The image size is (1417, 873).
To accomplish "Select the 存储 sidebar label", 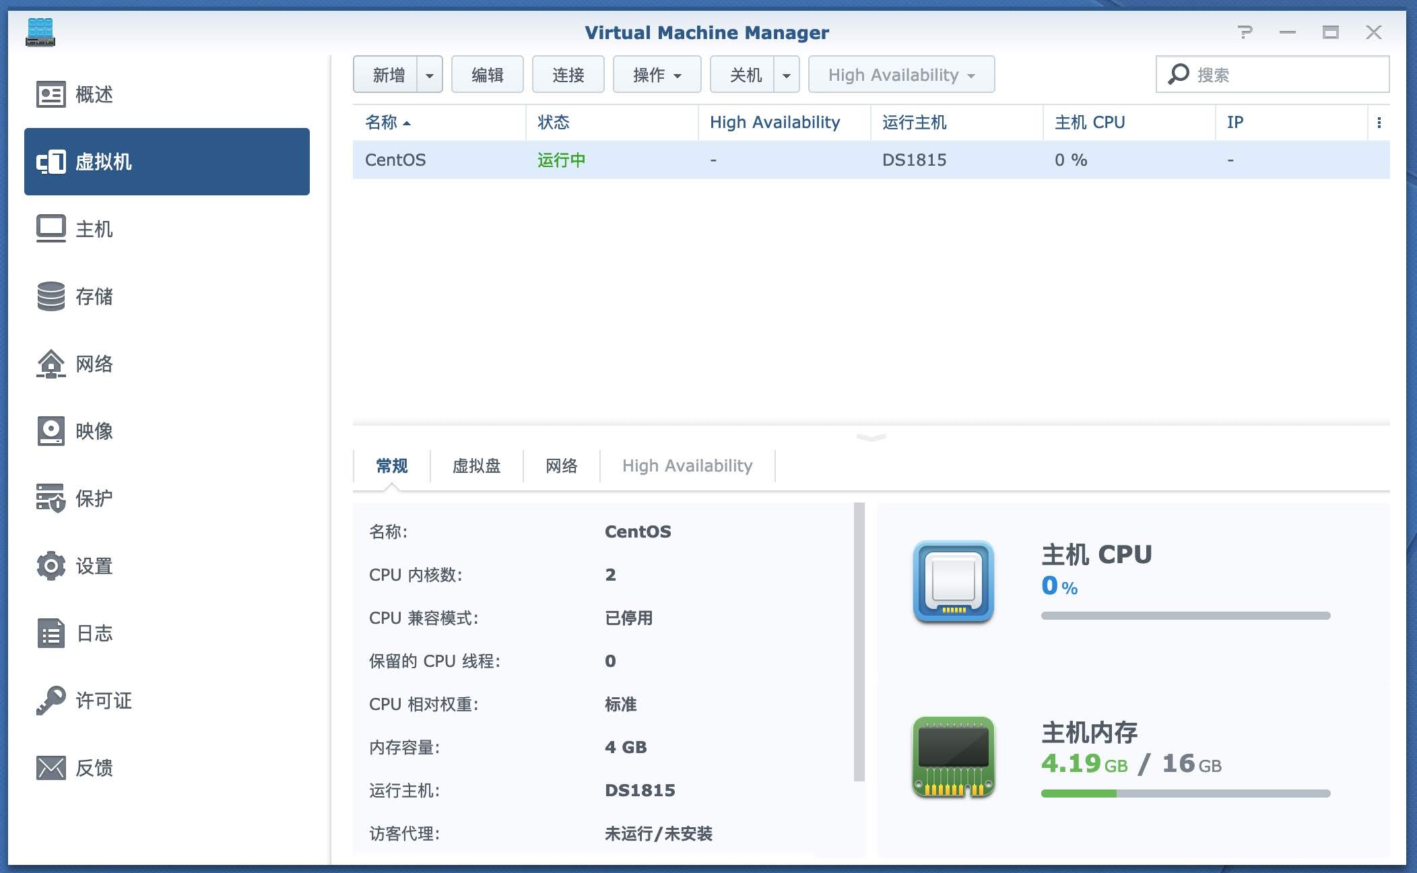I will (x=94, y=296).
